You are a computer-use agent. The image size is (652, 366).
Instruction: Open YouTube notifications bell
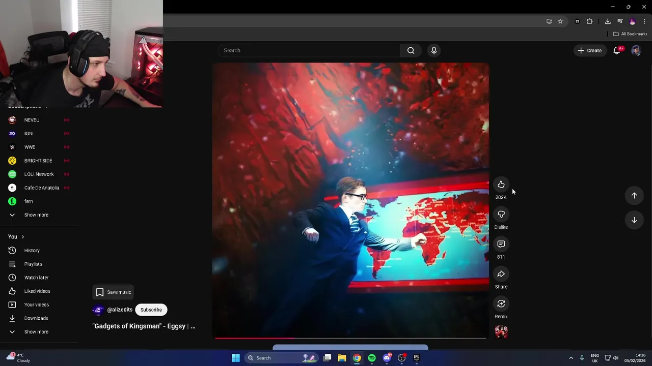click(x=617, y=50)
